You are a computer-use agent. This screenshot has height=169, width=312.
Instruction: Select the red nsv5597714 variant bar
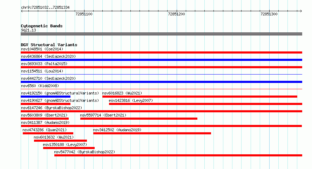pyautogui.click(x=139, y=119)
